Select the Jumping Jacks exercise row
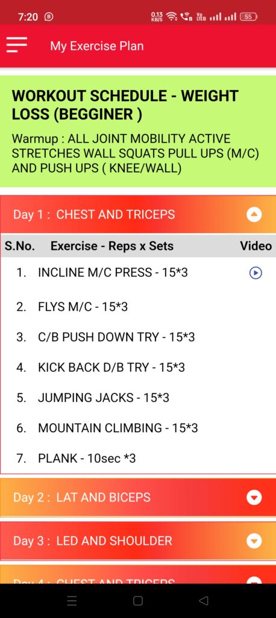 [x=138, y=398]
